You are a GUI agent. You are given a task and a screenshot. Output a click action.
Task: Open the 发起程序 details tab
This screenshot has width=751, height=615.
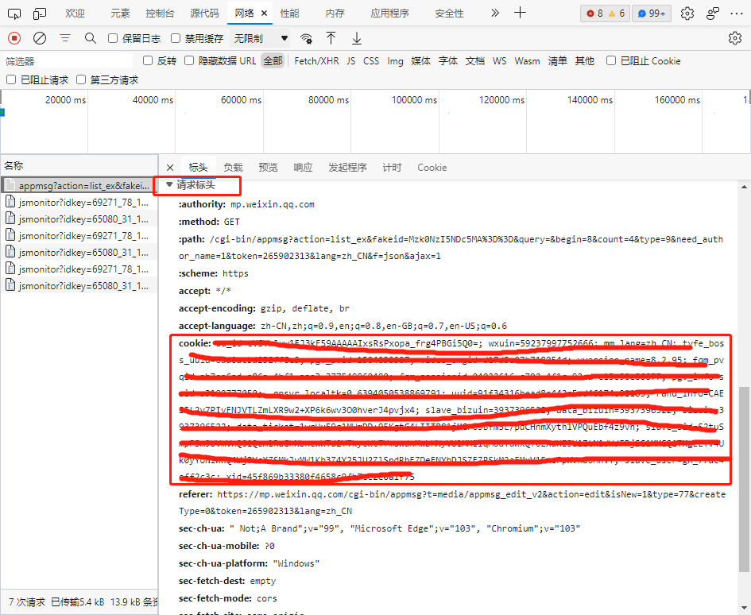coord(347,168)
